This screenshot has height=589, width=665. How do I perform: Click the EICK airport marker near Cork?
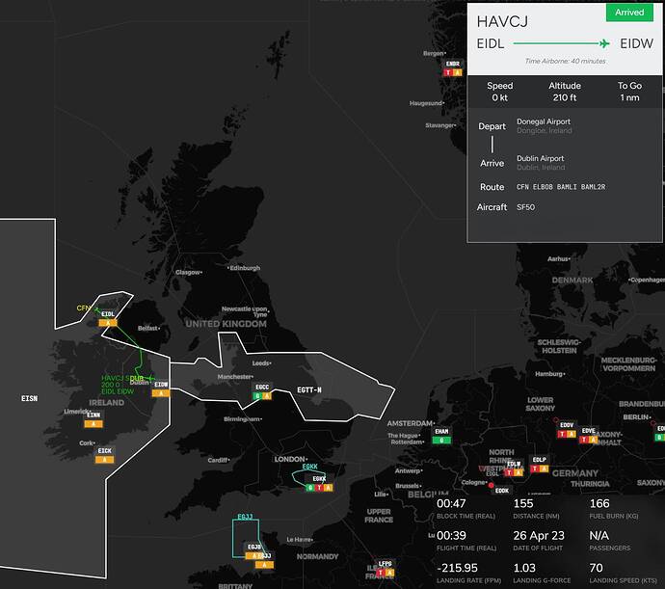(104, 451)
